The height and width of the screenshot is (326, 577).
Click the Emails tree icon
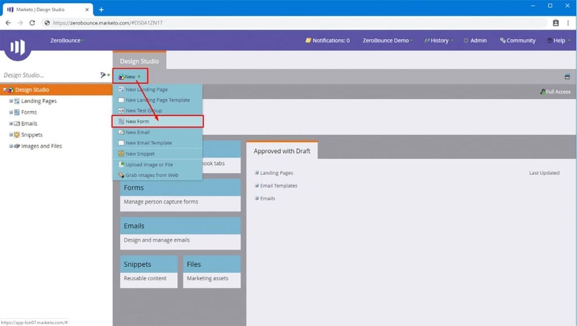17,124
